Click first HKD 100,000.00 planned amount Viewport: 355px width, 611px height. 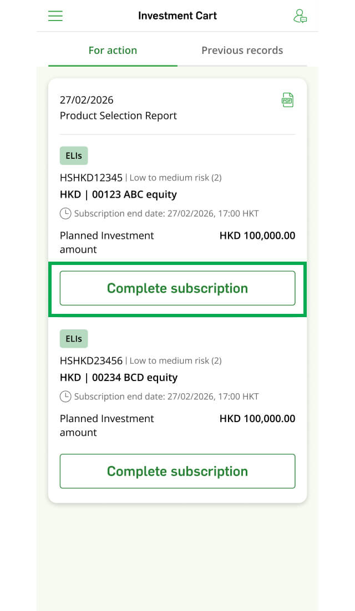(257, 236)
